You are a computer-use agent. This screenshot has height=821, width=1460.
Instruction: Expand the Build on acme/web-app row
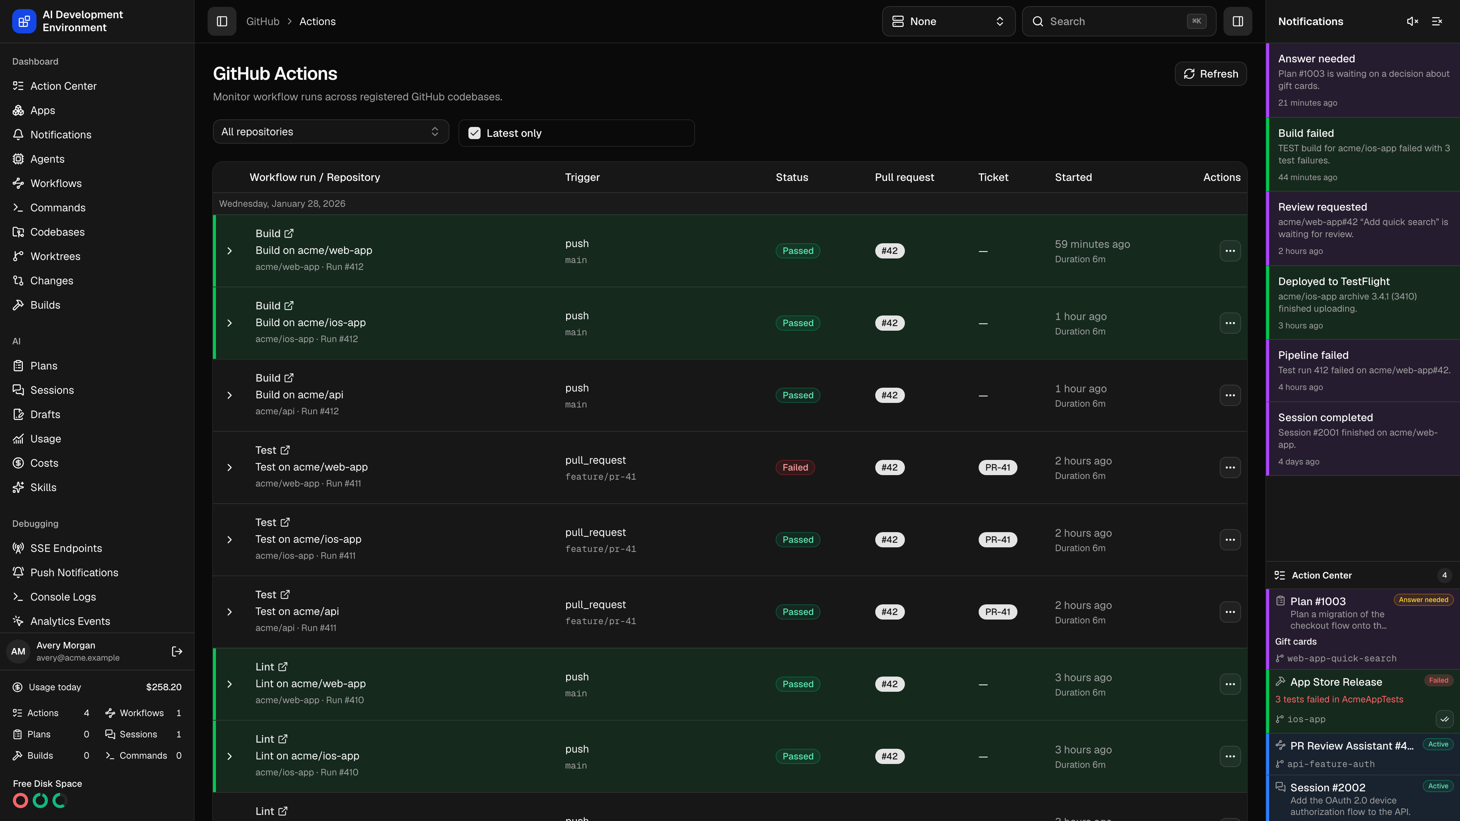(x=230, y=251)
